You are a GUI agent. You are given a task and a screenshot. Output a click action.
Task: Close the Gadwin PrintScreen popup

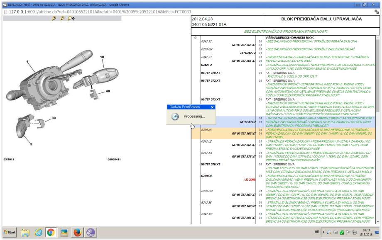[212, 107]
